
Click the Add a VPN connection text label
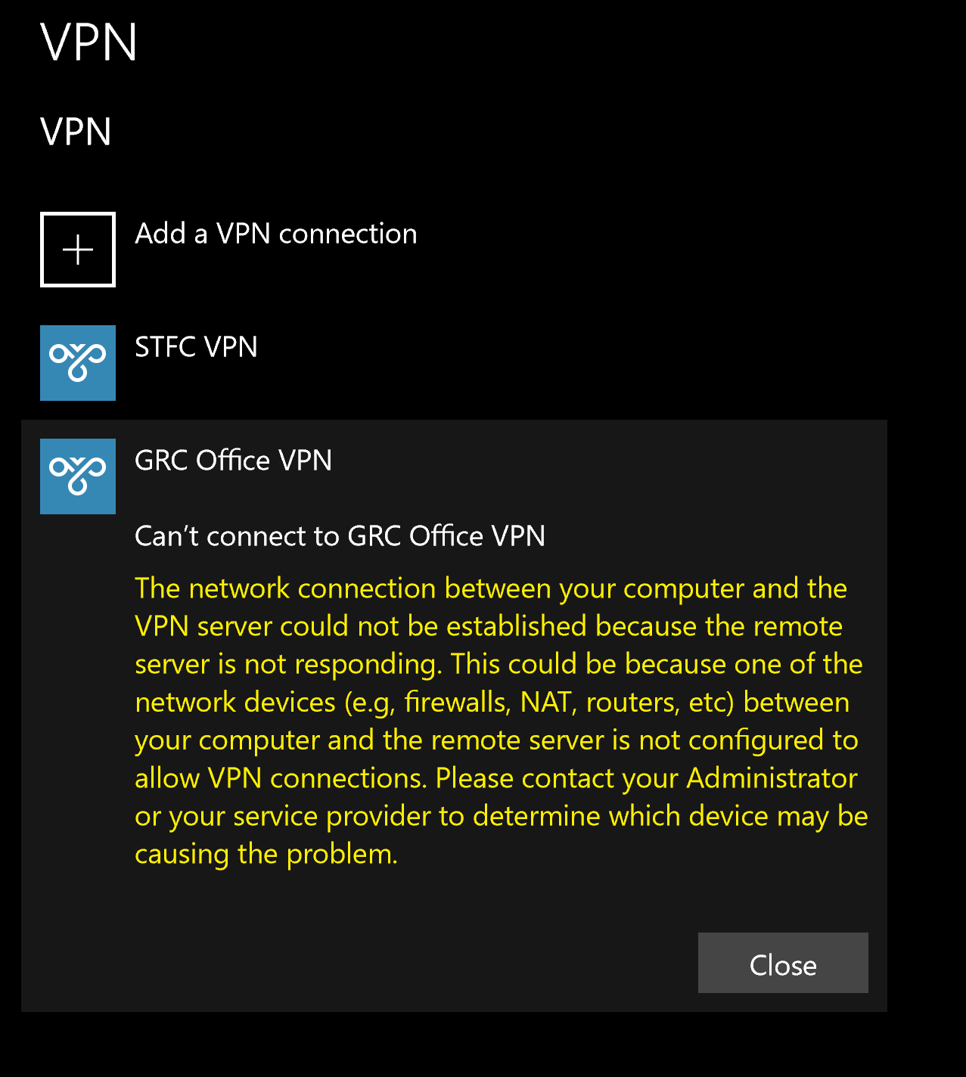point(276,234)
